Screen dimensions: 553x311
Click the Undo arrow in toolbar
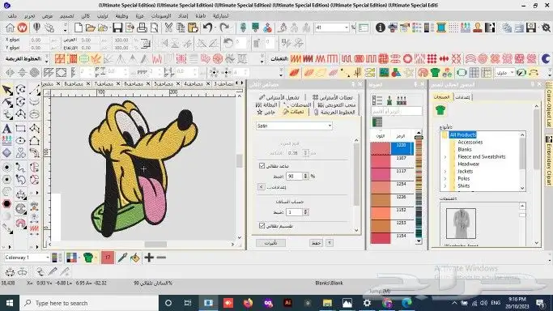point(208,28)
